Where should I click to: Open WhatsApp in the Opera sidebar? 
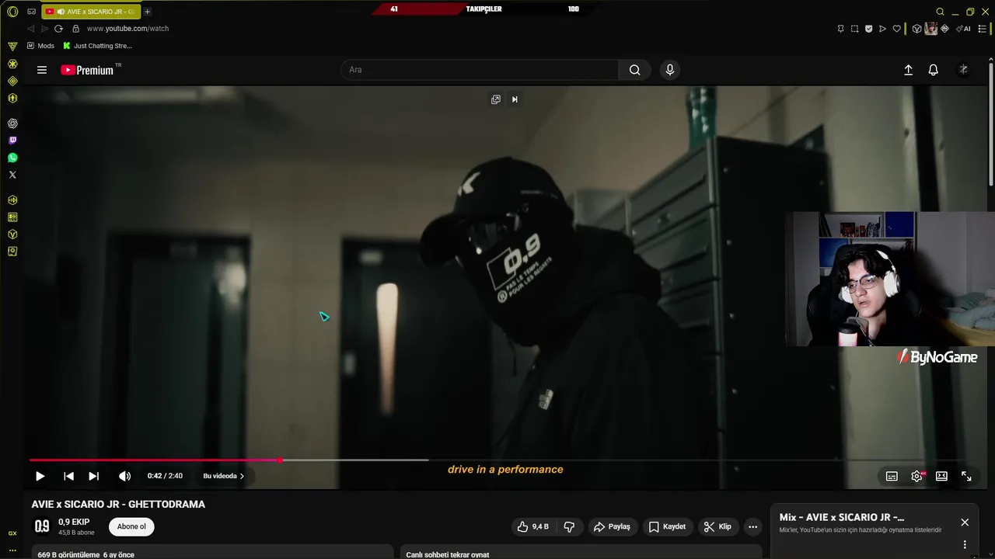(x=12, y=158)
